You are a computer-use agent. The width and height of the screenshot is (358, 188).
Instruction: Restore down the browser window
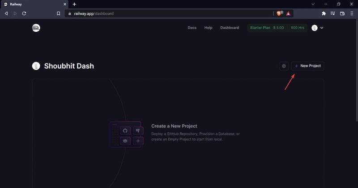[339, 4]
